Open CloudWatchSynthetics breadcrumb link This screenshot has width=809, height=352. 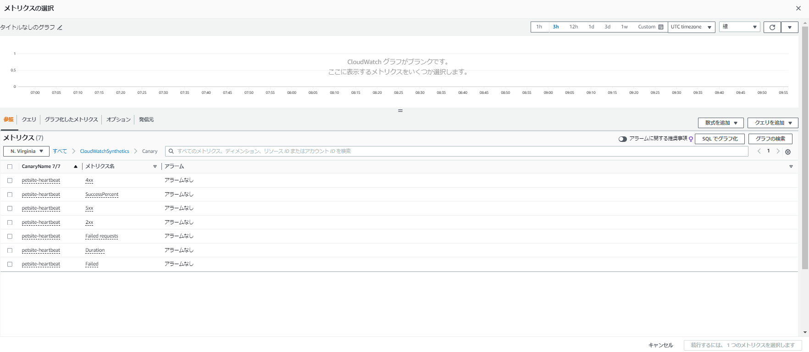coord(105,151)
